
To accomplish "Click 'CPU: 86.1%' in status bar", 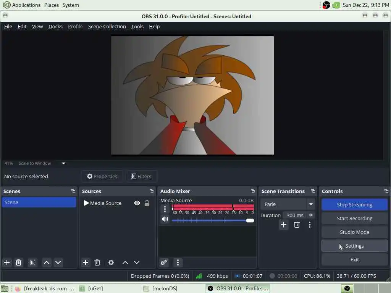I will [317, 276].
